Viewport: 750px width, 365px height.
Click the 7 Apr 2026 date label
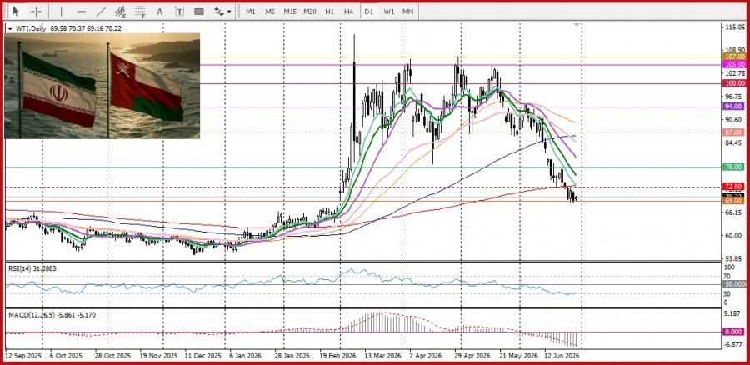(426, 356)
